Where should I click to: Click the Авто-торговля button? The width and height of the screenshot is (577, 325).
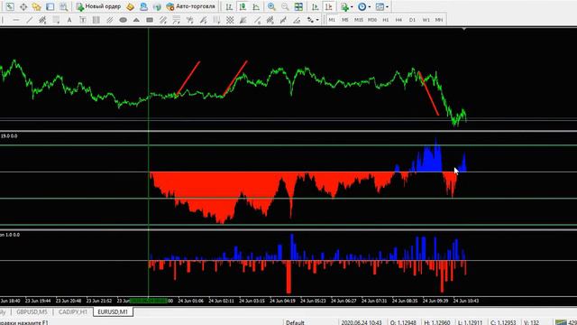190,6
